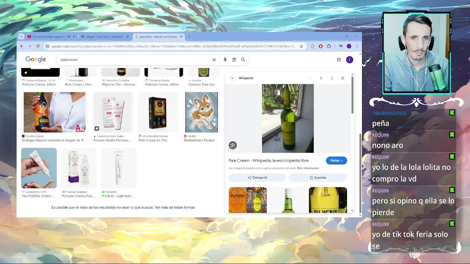Click the 'Visitar' button

336,161
